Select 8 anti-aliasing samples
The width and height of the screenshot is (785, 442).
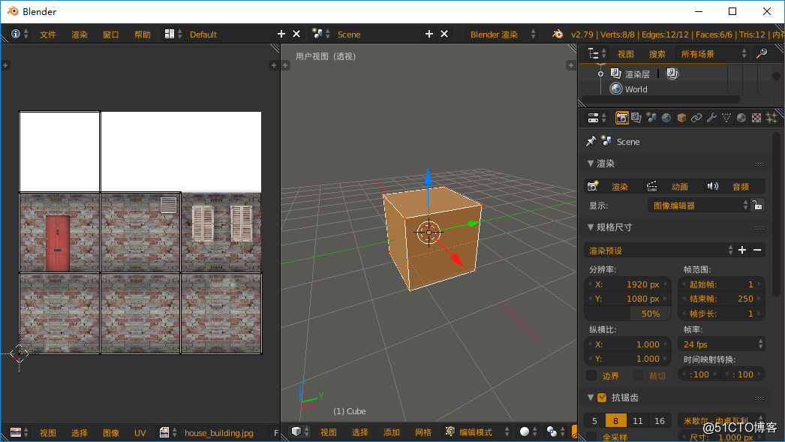pos(616,420)
